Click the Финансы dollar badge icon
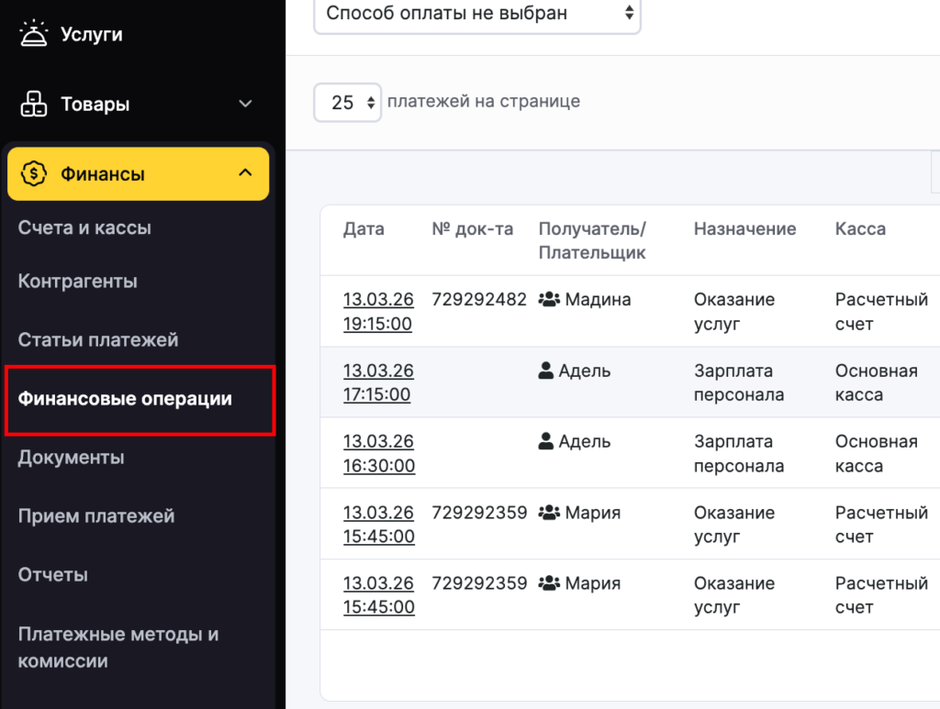940x709 pixels. (x=33, y=173)
